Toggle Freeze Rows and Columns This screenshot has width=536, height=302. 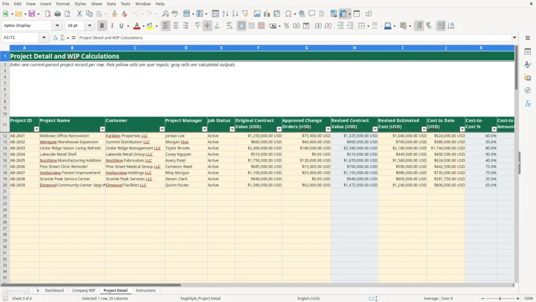pyautogui.click(x=343, y=14)
